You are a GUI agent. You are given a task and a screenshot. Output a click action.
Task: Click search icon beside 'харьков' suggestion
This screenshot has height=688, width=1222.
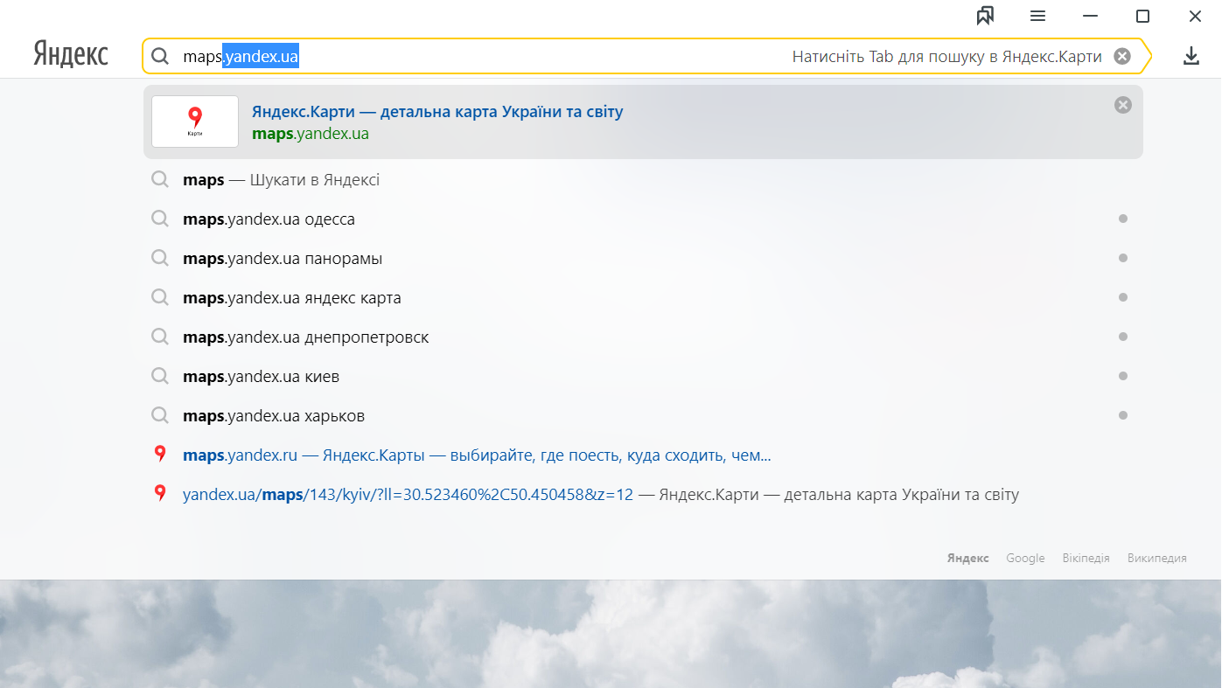(x=160, y=415)
